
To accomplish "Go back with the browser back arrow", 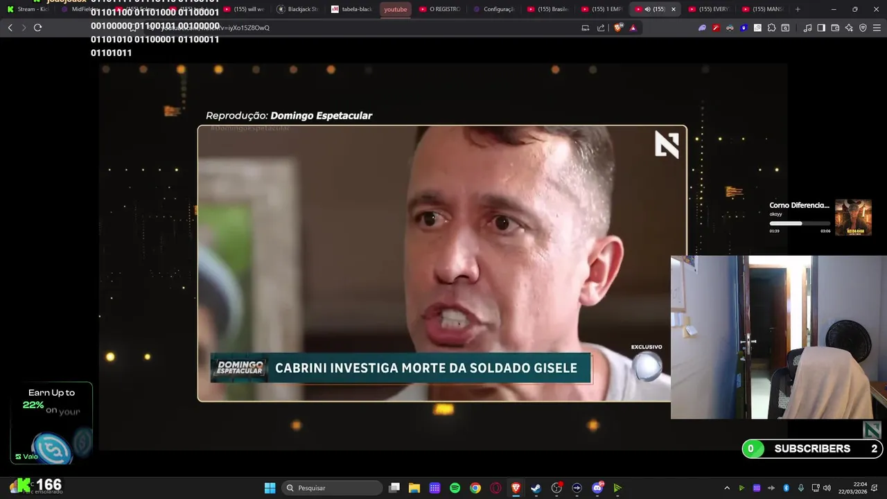I will point(10,28).
